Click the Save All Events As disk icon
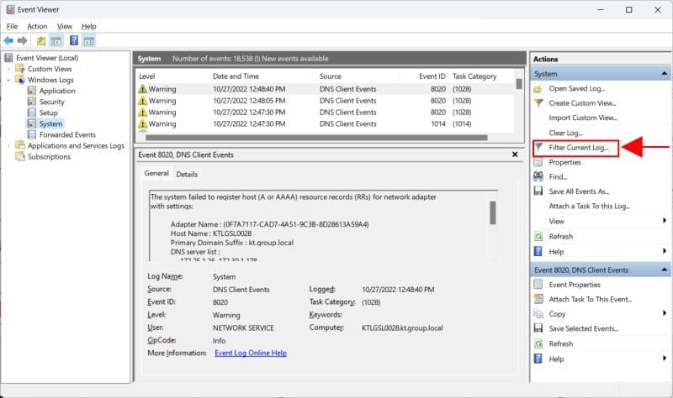This screenshot has height=398, width=673. (x=539, y=191)
